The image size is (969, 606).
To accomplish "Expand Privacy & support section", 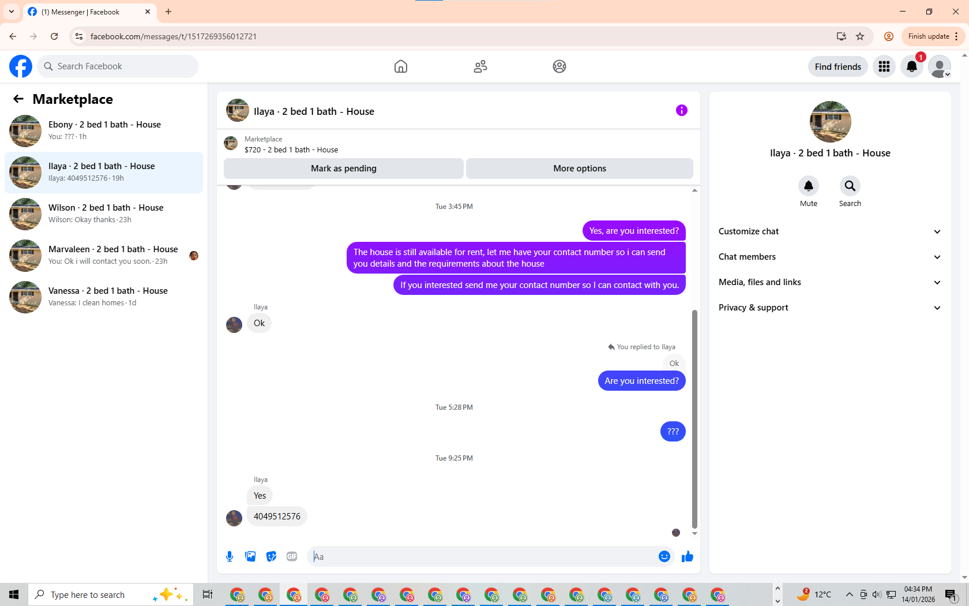I will click(830, 308).
